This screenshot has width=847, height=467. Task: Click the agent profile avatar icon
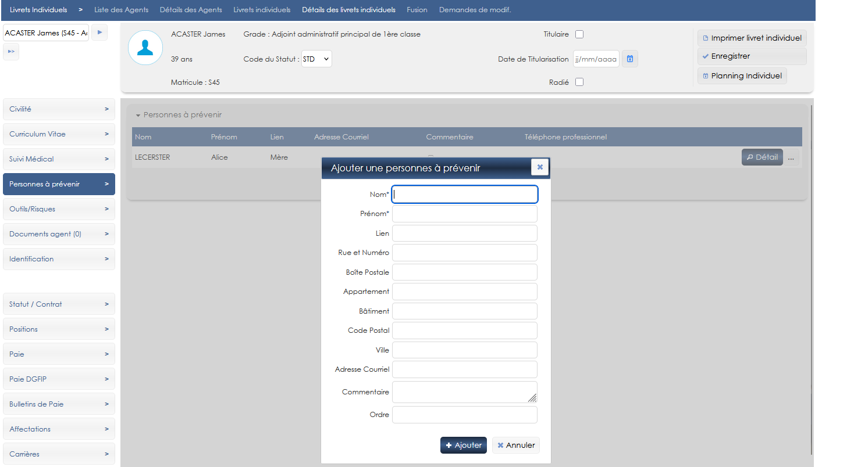coord(145,48)
